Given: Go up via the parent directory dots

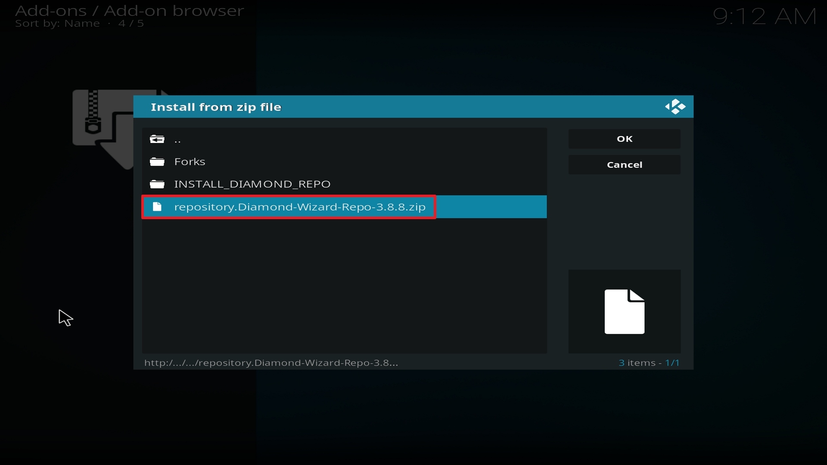Looking at the screenshot, I should pos(177,140).
